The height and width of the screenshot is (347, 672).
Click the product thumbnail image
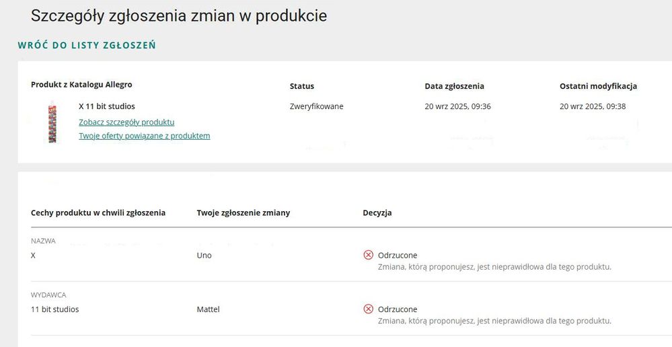tap(52, 122)
